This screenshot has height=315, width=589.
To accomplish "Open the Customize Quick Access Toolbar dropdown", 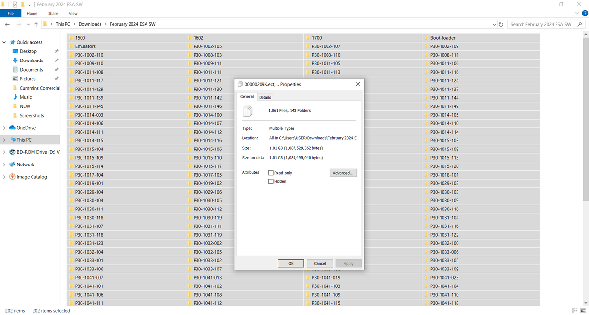I will click(x=29, y=4).
